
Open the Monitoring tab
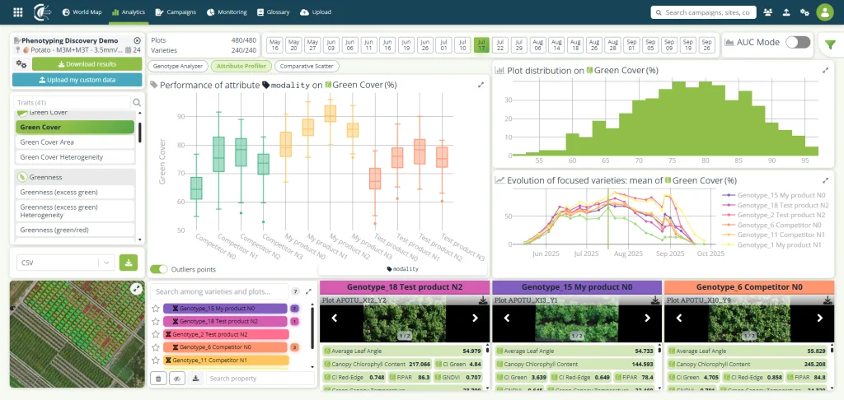[227, 12]
